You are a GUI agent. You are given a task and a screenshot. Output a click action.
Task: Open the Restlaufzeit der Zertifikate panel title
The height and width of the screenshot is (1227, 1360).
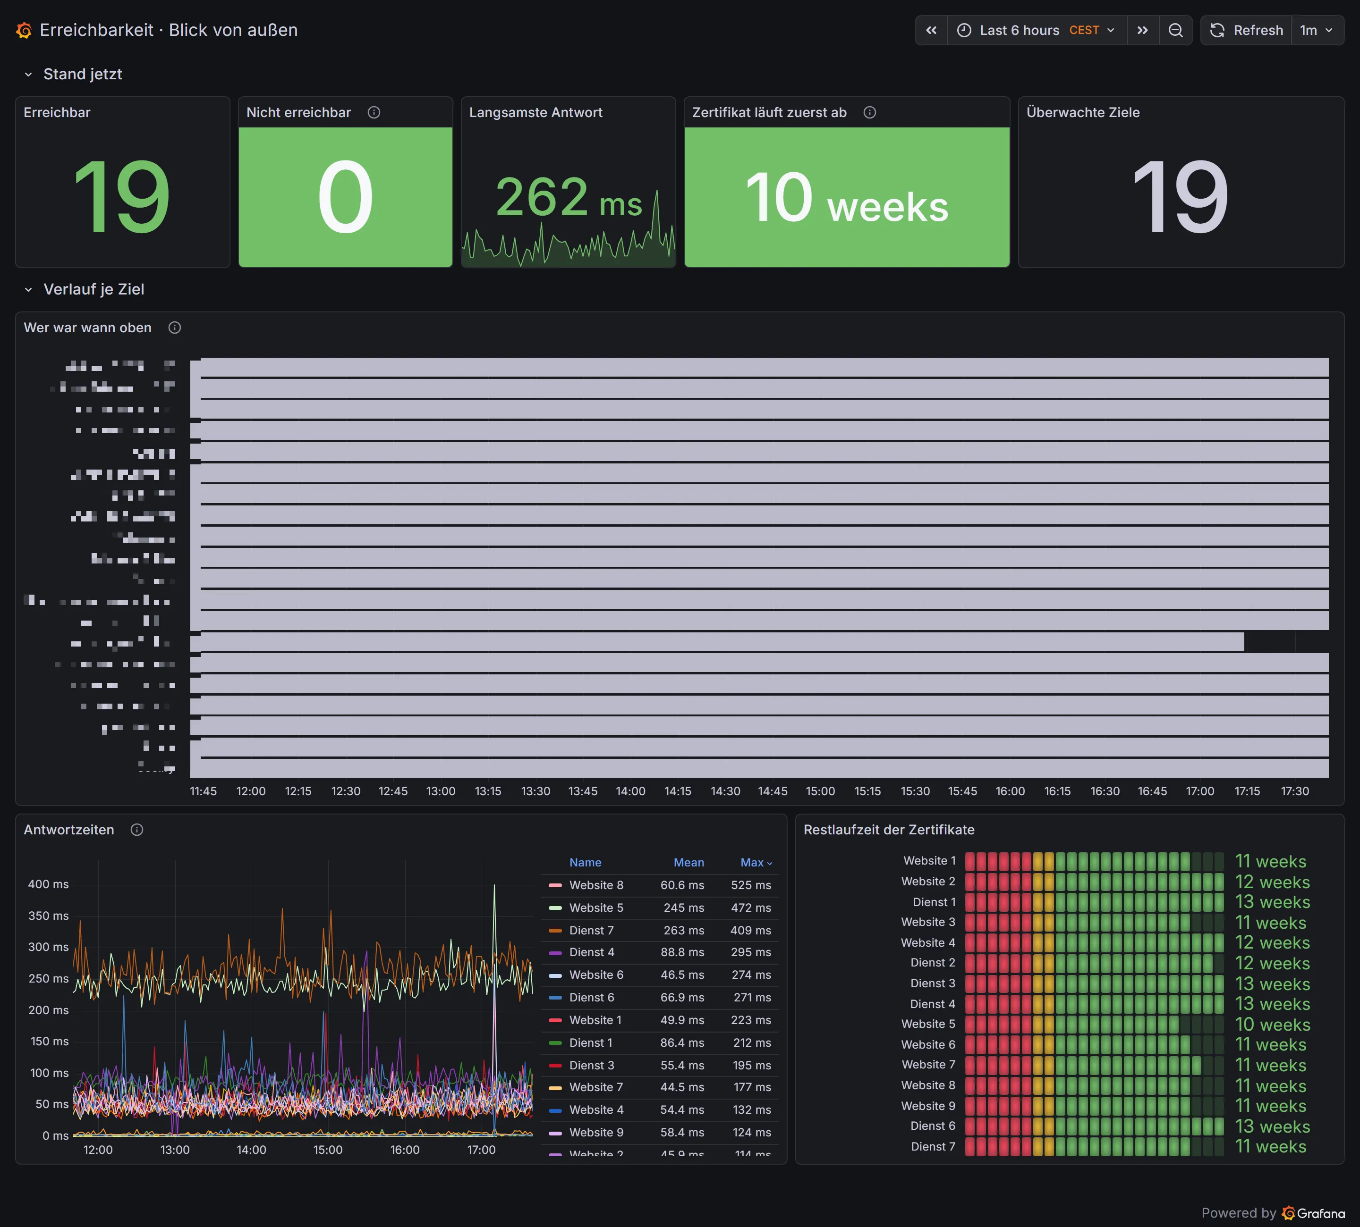click(x=888, y=830)
